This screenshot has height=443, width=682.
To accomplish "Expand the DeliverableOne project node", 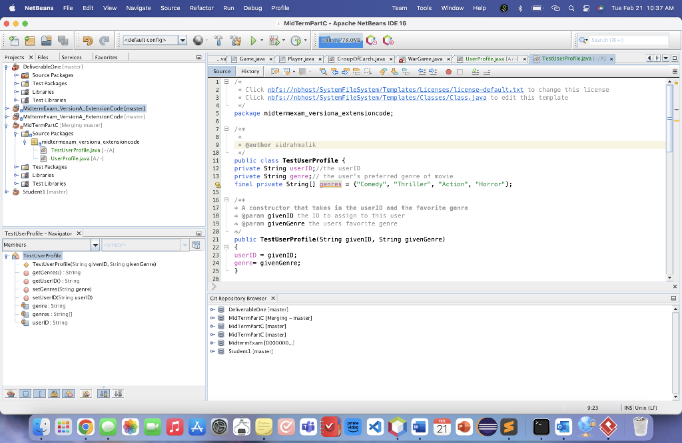I will click(7, 67).
